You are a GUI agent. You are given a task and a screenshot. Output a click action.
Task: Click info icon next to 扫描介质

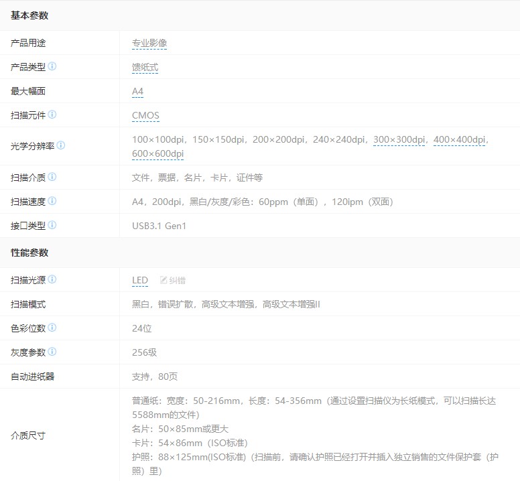coord(52,177)
